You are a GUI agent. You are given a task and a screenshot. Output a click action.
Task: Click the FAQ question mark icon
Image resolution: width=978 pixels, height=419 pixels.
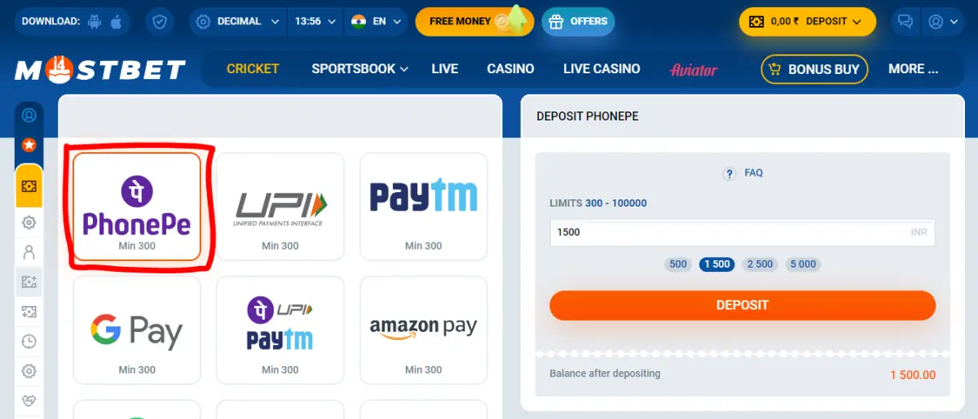(729, 173)
